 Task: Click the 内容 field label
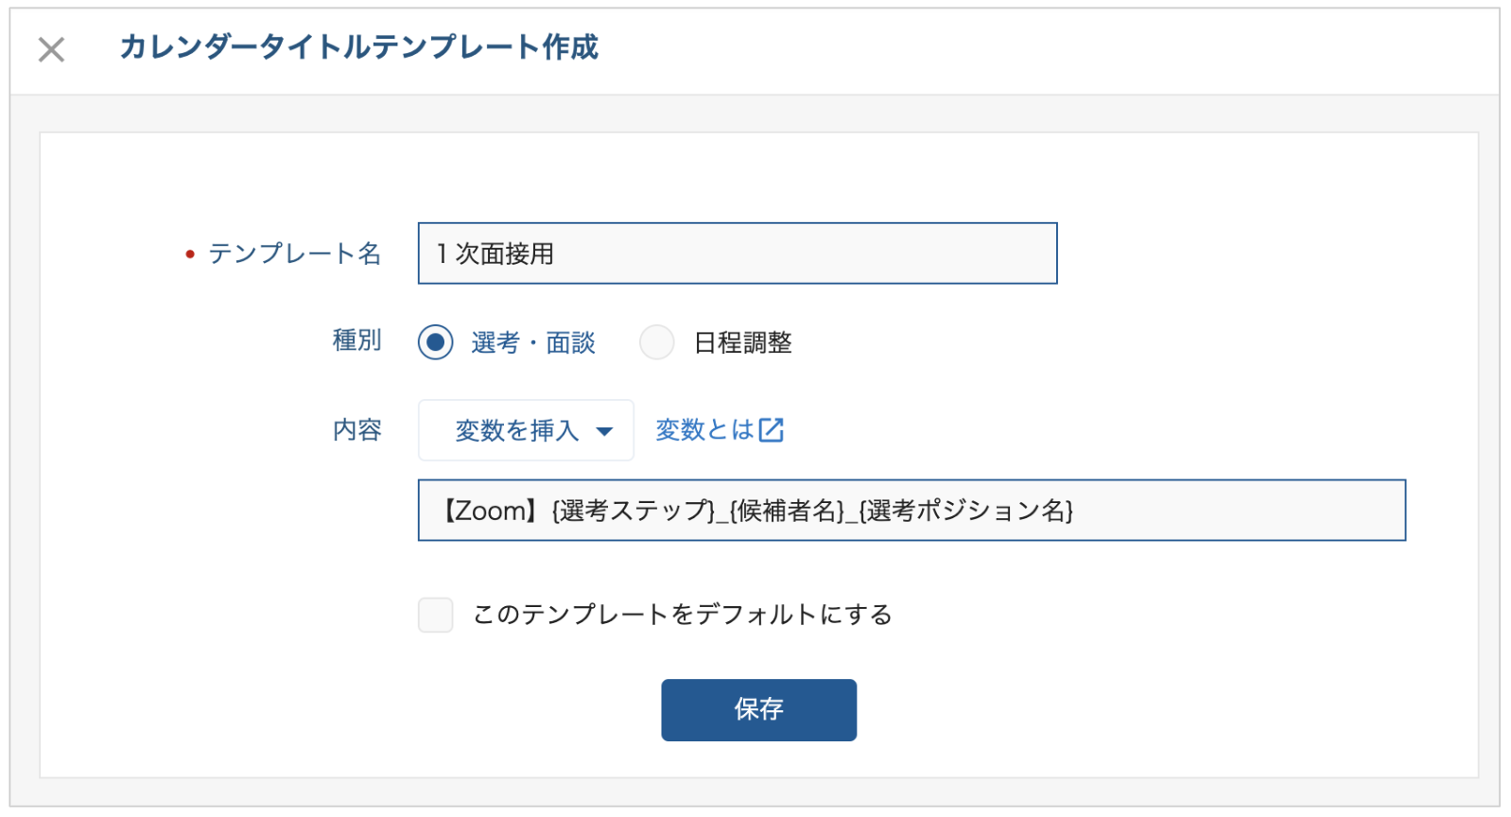click(357, 430)
